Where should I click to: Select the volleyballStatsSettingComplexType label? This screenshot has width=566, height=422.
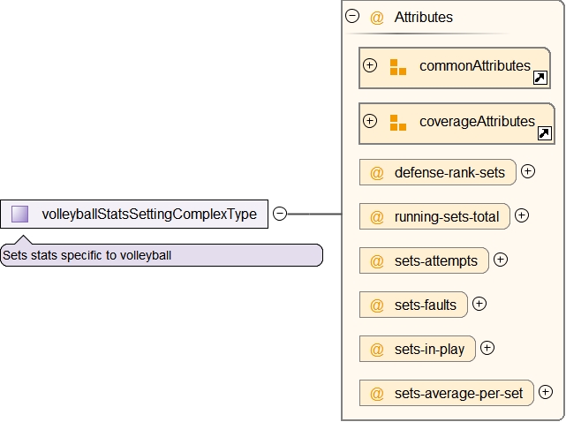pyautogui.click(x=149, y=214)
